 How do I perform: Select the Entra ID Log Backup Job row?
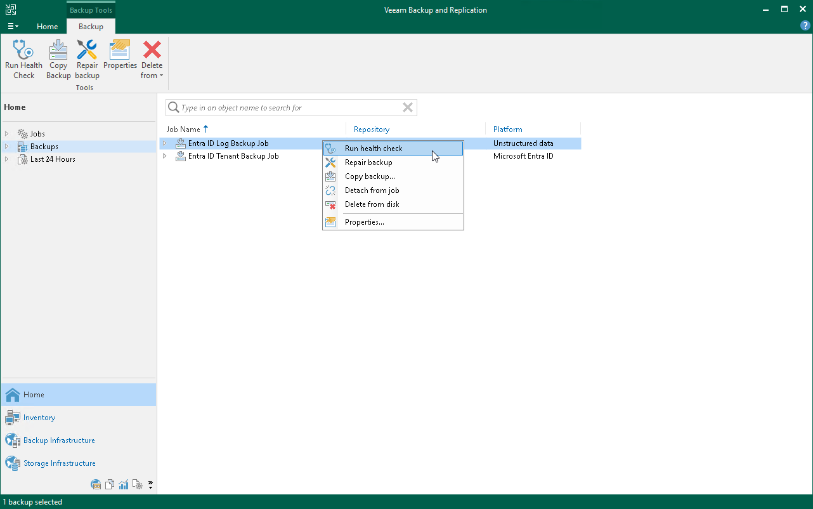click(x=228, y=143)
